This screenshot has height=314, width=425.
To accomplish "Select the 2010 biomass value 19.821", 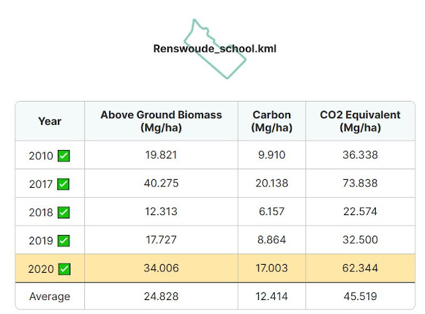I will pyautogui.click(x=161, y=155).
